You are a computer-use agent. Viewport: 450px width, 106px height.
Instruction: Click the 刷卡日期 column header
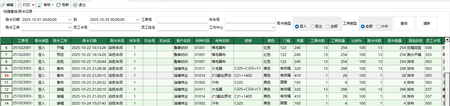89,41
